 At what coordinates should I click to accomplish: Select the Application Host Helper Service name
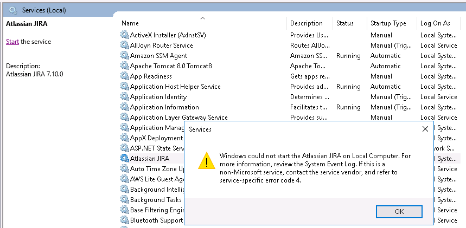175,87
